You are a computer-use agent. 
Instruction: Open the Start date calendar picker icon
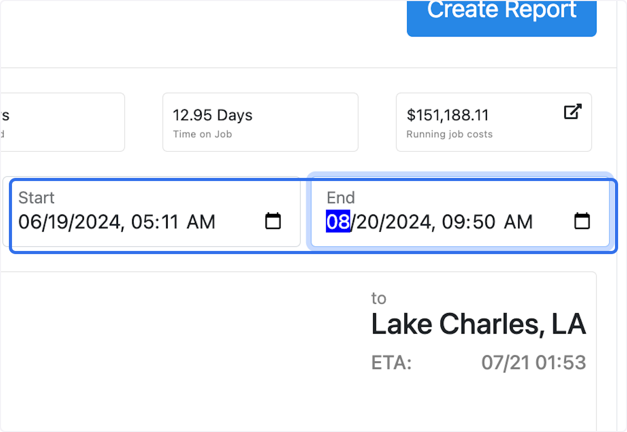pos(273,221)
